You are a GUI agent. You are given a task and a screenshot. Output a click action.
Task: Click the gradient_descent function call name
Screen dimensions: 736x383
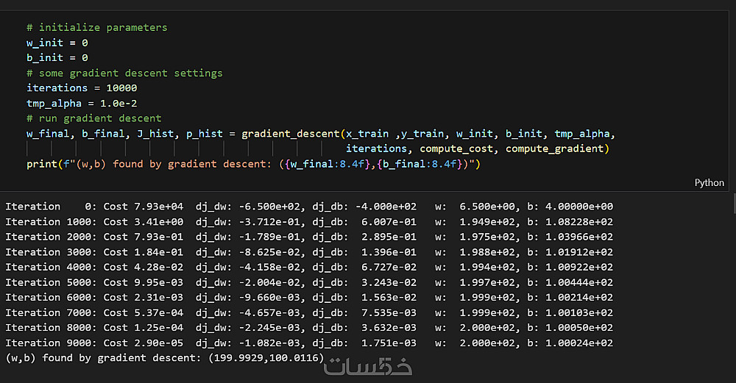(x=291, y=133)
